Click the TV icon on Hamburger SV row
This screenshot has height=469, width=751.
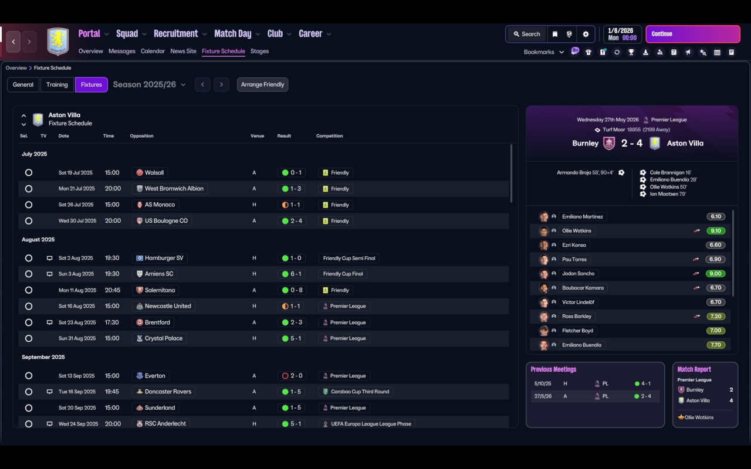(x=49, y=258)
